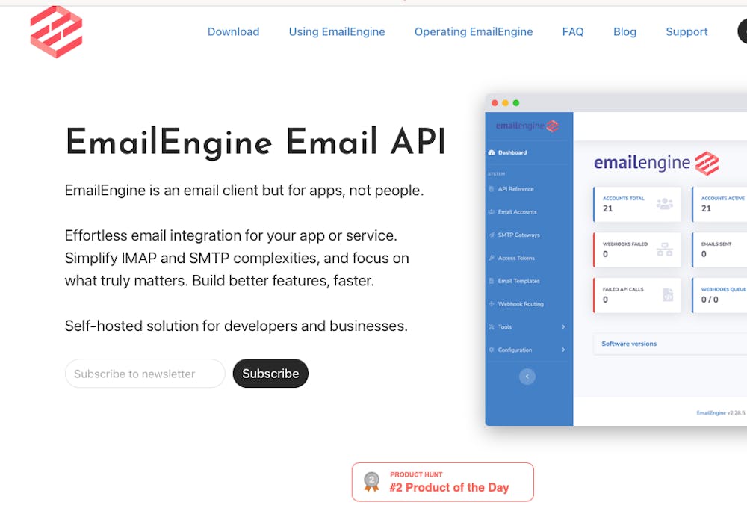Click the Product Hunt medal icon

(371, 482)
